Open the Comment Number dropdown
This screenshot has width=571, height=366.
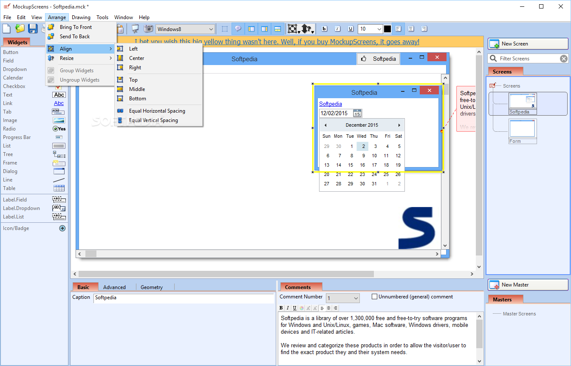343,298
